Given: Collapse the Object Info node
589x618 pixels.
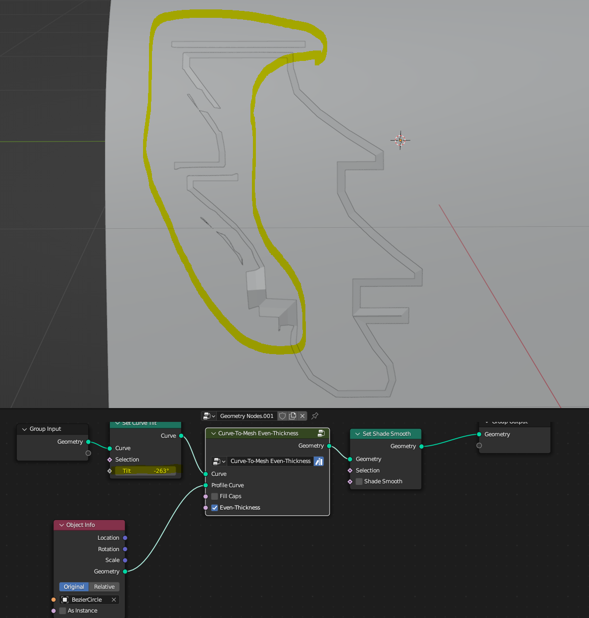Looking at the screenshot, I should 62,525.
